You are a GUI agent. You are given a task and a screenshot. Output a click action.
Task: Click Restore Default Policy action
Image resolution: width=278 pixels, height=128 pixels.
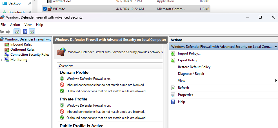[194, 67]
